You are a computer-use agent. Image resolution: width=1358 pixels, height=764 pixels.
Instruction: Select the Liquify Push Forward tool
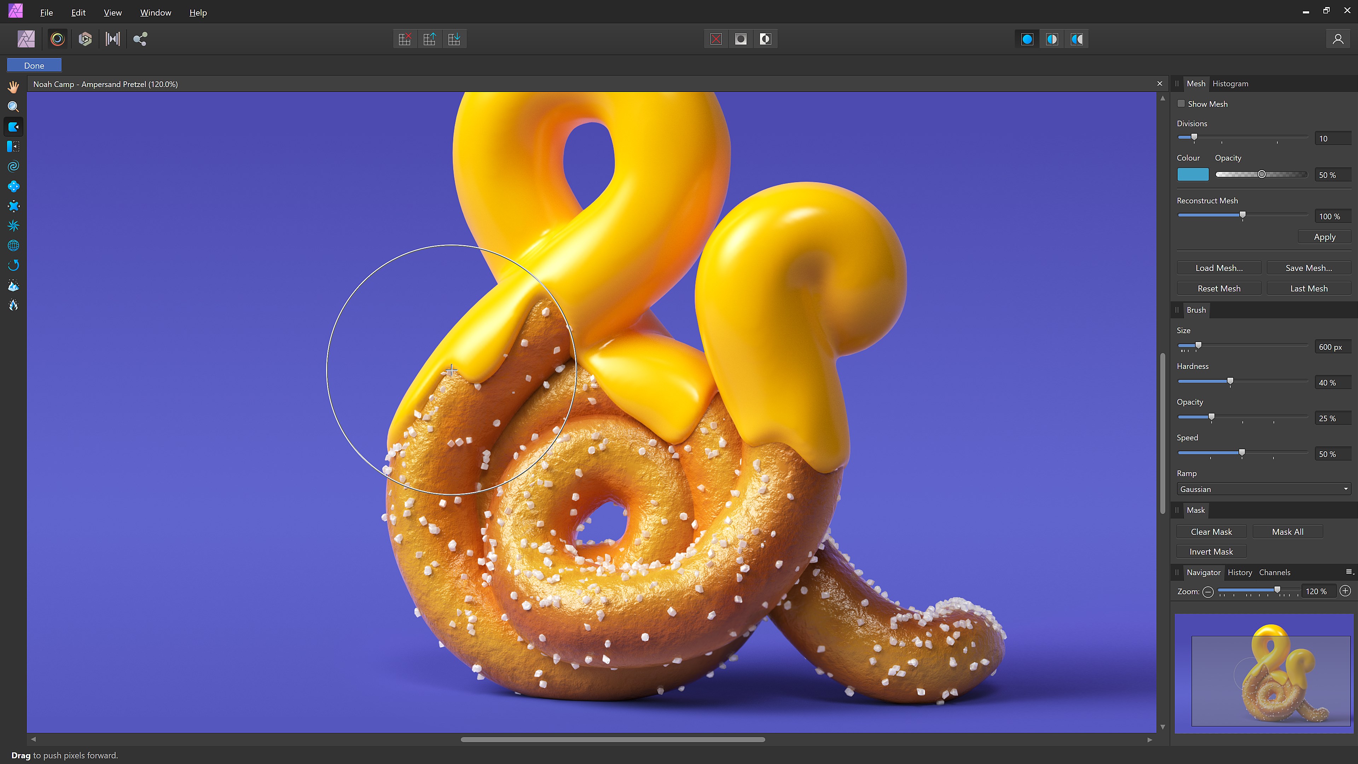coord(14,127)
